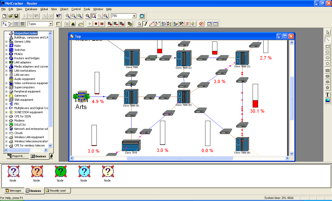Click the binoculars Find icon
Image resolution: width=332 pixels, height=201 pixels.
pyautogui.click(x=73, y=24)
